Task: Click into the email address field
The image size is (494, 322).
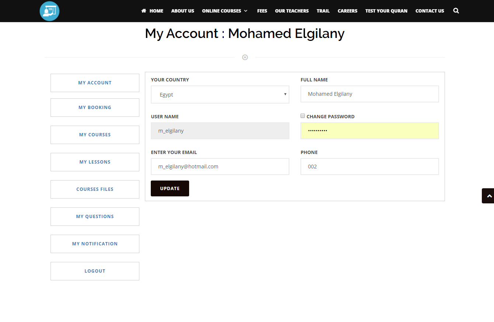Action: (220, 167)
